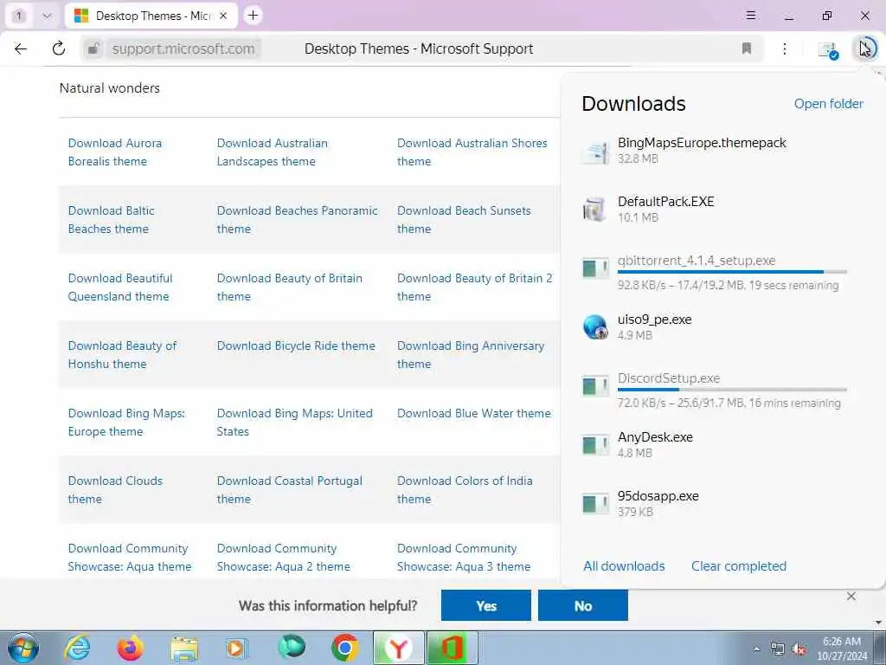The width and height of the screenshot is (886, 665).
Task: Download Colors of India theme
Action: pos(465,490)
